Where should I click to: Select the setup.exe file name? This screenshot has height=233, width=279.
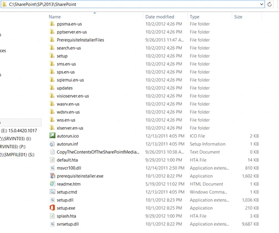pos(66,208)
